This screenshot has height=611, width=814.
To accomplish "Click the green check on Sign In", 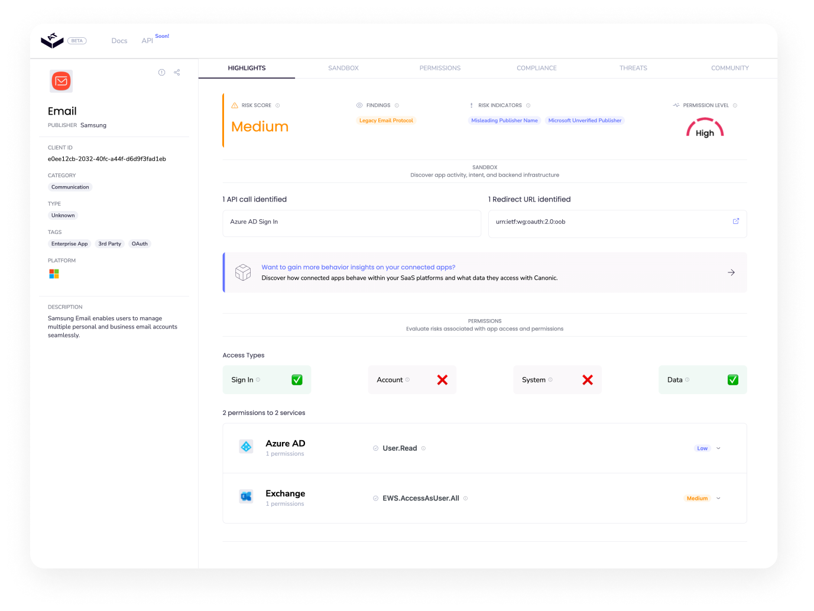I will [297, 380].
